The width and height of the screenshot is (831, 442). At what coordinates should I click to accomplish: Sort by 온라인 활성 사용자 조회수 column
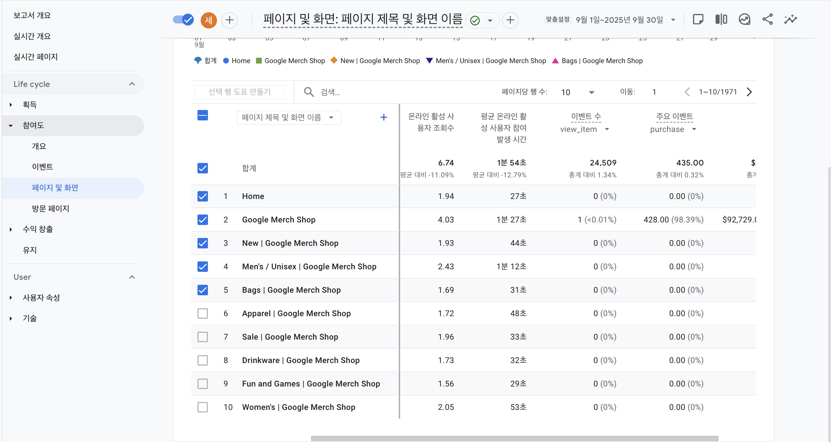tap(431, 122)
